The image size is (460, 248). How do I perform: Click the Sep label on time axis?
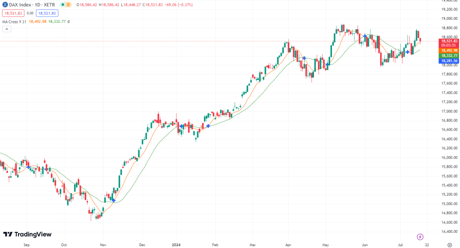(x=27, y=245)
